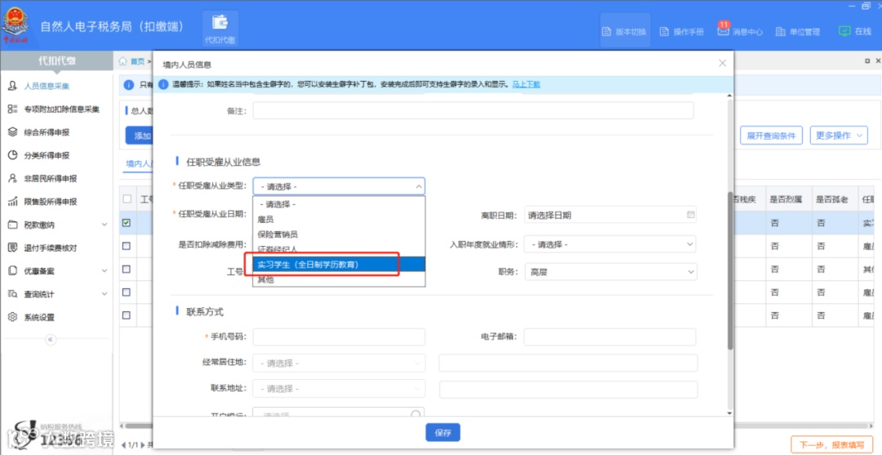Open the 入职年度就业情形 dropdown
This screenshot has width=882, height=455.
tap(610, 244)
